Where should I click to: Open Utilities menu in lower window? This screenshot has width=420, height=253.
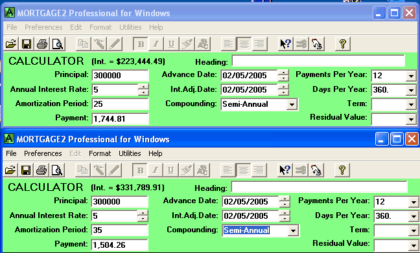coord(130,153)
